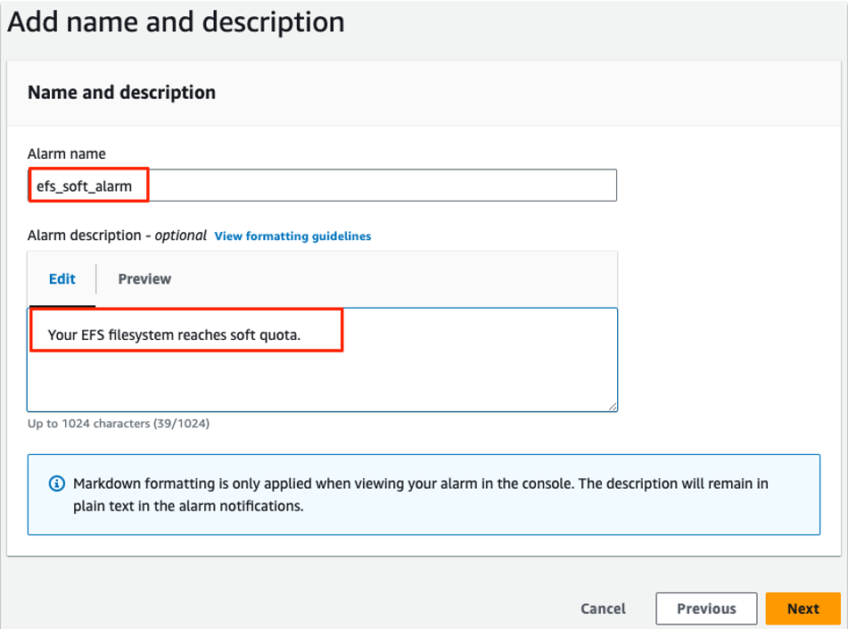Click the blue circled-i information symbol
Viewport: 848px width, 629px height.
coord(57,483)
